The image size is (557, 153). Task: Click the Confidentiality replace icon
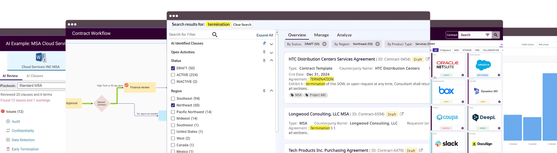click(8, 131)
